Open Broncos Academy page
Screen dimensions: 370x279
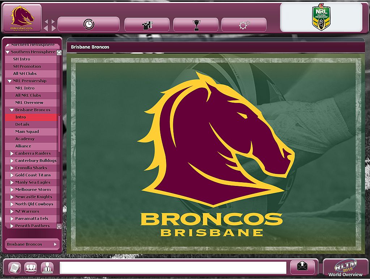pyautogui.click(x=31, y=139)
